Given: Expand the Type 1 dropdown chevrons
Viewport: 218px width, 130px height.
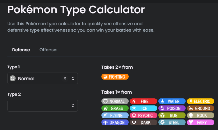Looking at the screenshot, I should tap(73, 78).
